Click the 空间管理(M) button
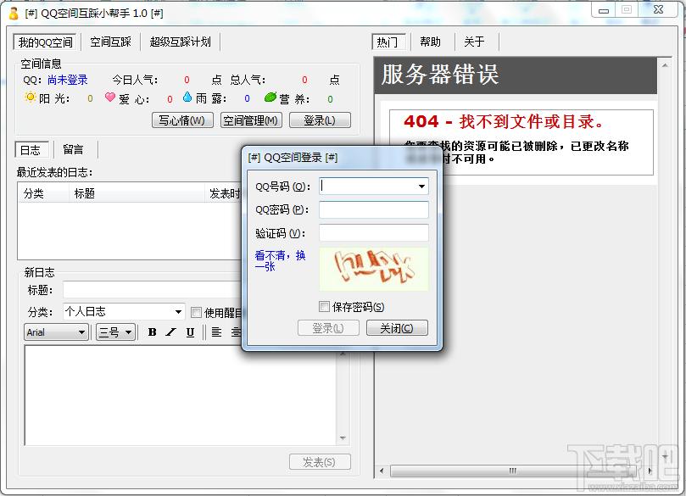This screenshot has height=496, width=686. (251, 120)
